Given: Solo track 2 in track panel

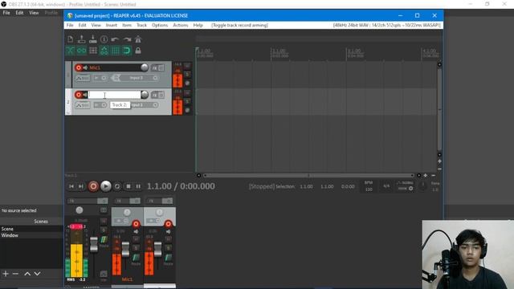Looking at the screenshot, I should (x=187, y=102).
